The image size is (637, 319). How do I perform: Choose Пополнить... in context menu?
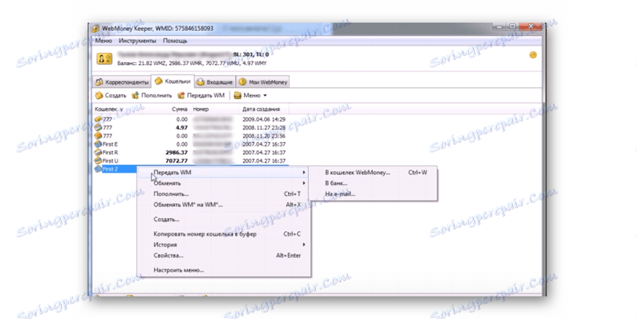[x=224, y=194]
